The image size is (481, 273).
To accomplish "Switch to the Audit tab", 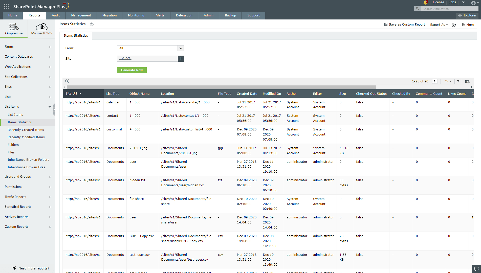I will 56,15.
